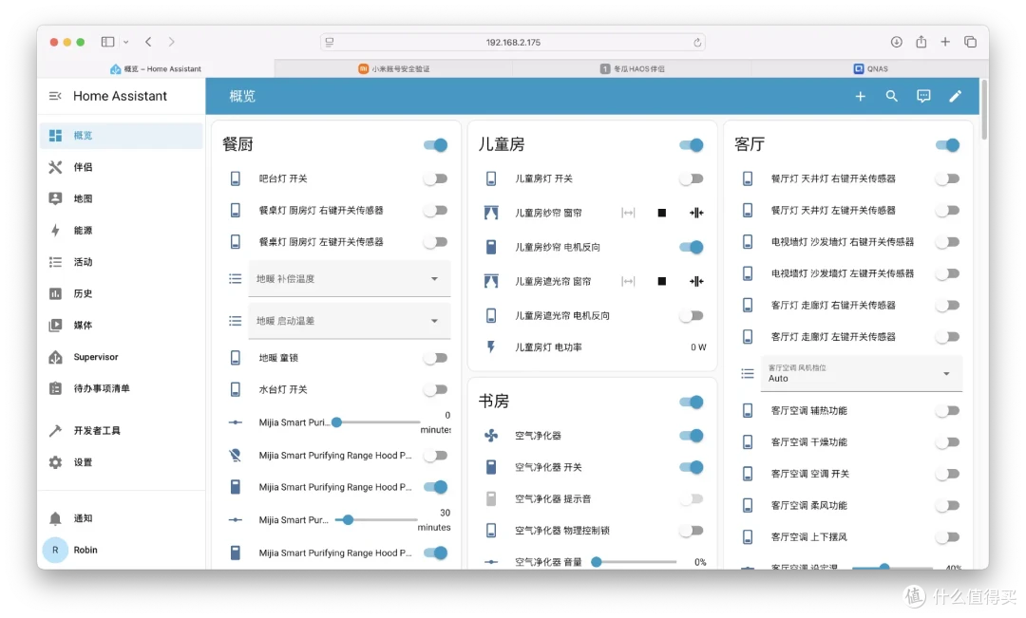
Task: Open the assistant chat icon in header
Action: [923, 96]
